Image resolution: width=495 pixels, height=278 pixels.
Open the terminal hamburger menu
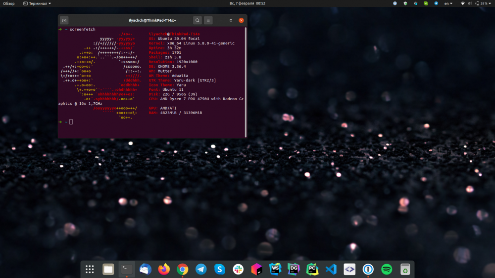pos(208,20)
